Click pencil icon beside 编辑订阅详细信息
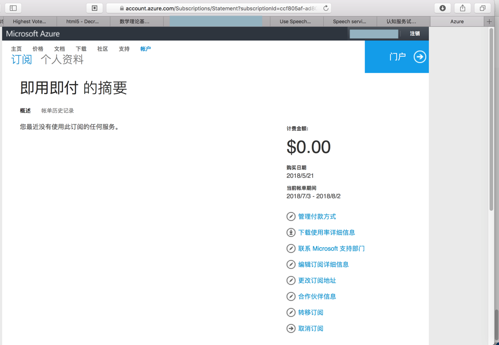Screen dimensions: 499x345 (x=291, y=264)
